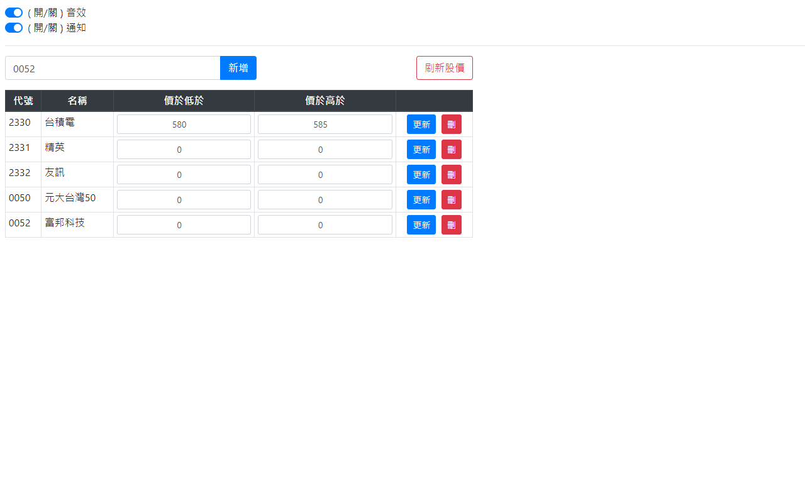
Task: Update the 富邦科技 alert thresholds
Action: [421, 224]
